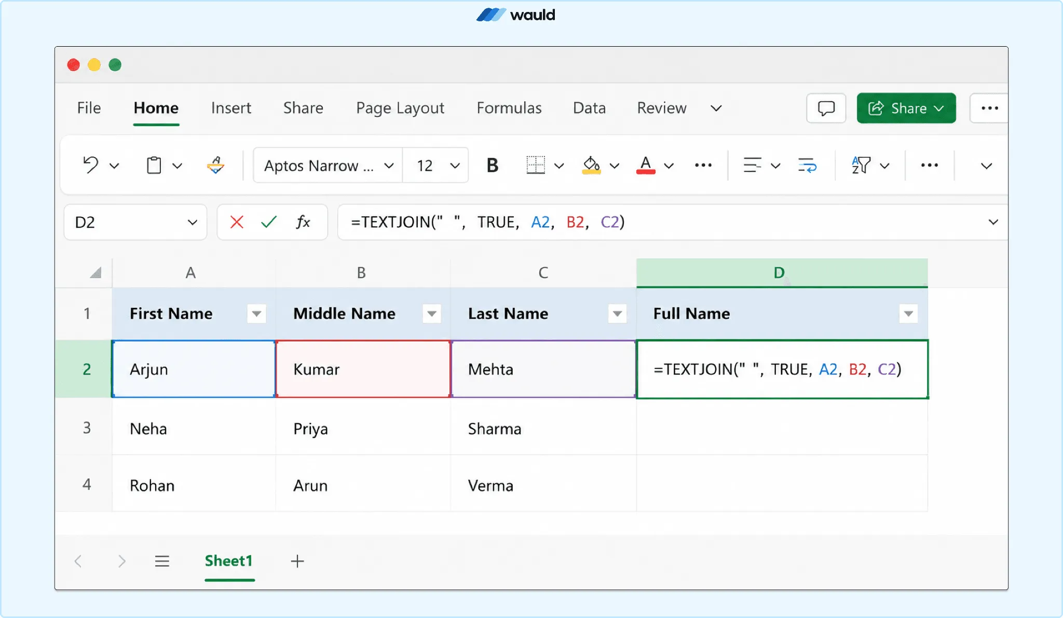Click cell D2 with TEXTJOIN formula
Viewport: 1063px width, 618px height.
782,369
